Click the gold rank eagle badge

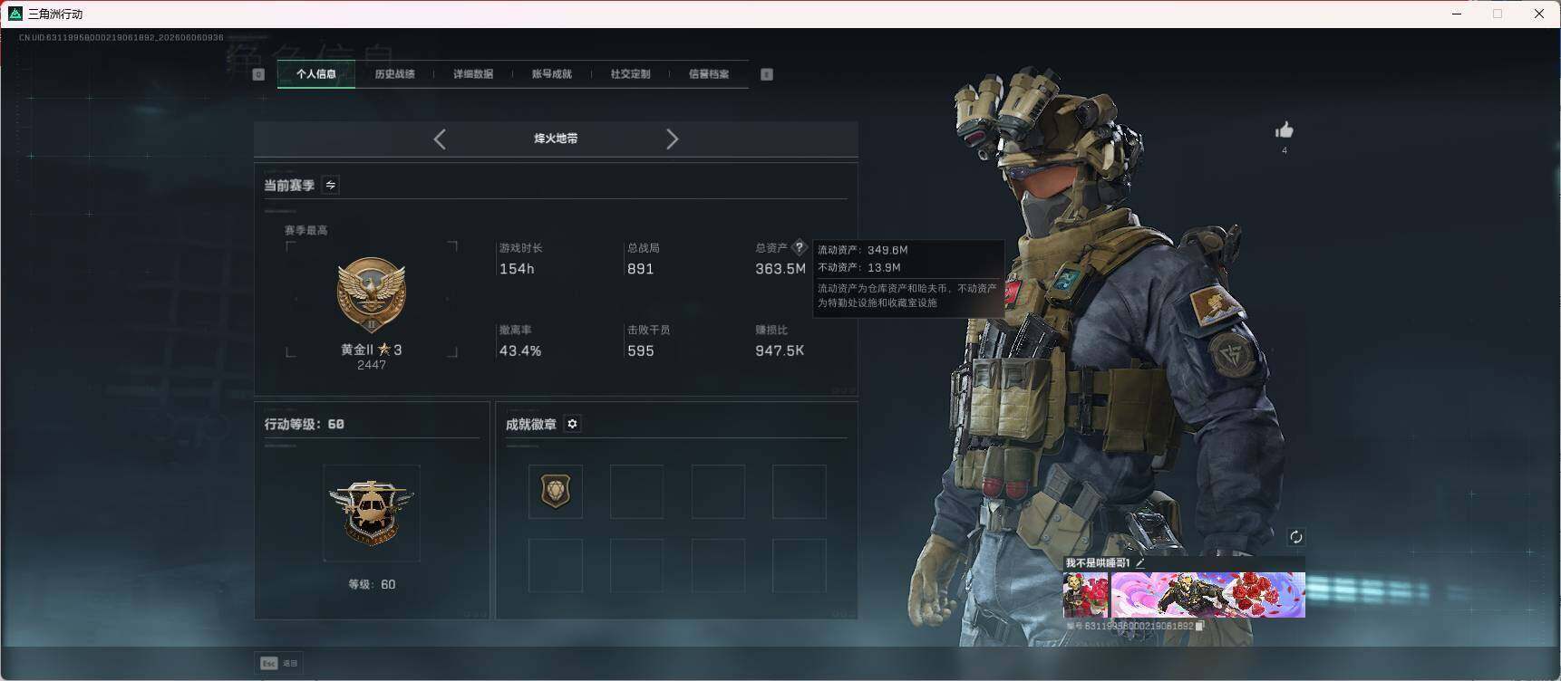click(371, 293)
